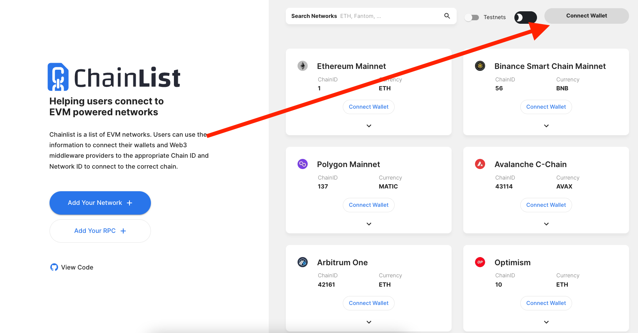Expand the Avalanche C-Chain chevron
The image size is (638, 333).
(546, 224)
